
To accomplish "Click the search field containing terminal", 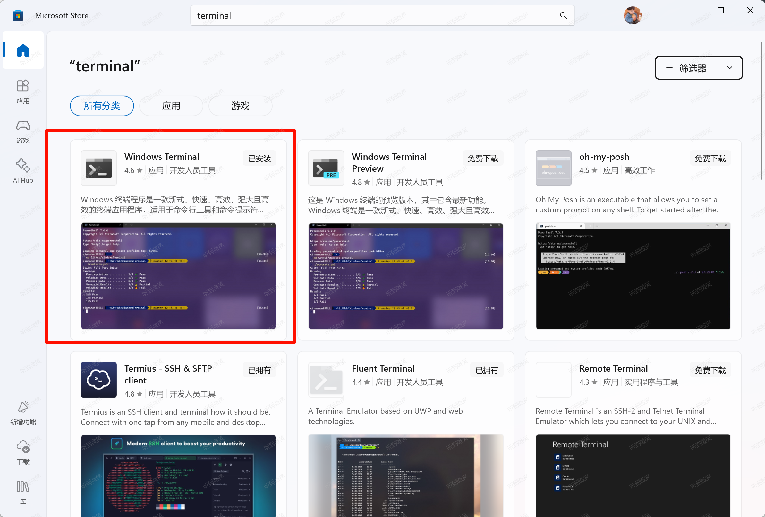I will [382, 15].
